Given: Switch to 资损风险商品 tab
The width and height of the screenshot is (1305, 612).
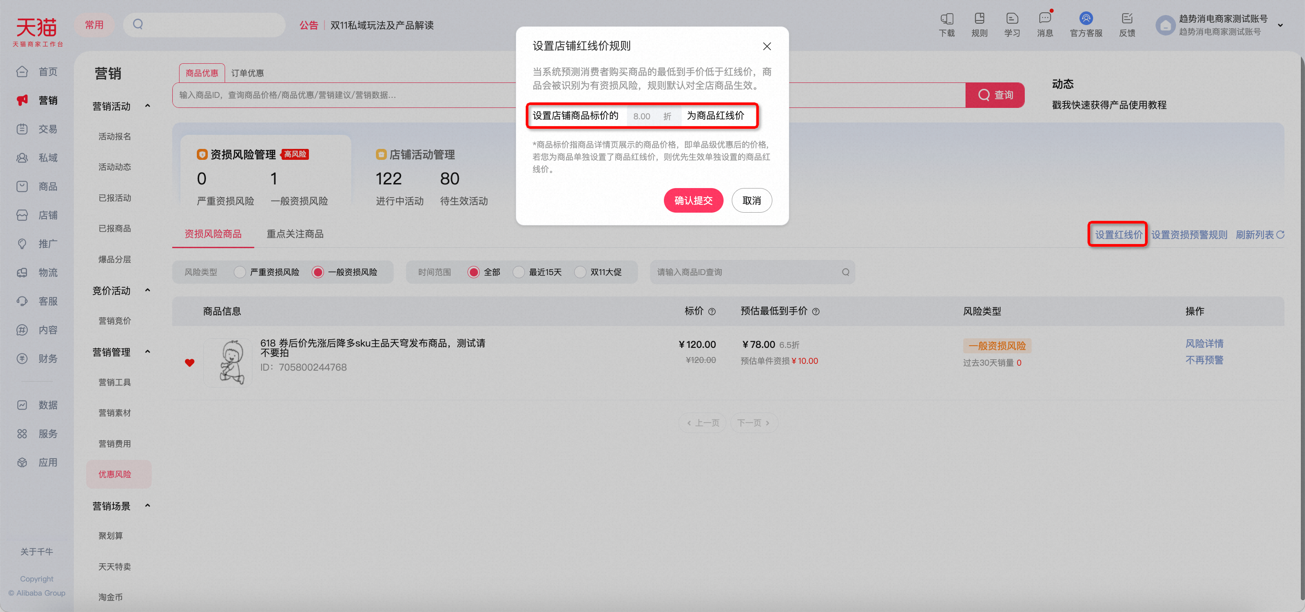Looking at the screenshot, I should pos(213,234).
